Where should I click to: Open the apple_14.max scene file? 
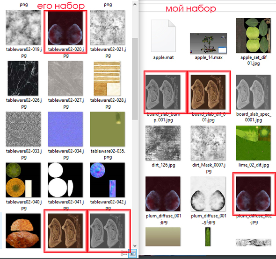pos(209,43)
